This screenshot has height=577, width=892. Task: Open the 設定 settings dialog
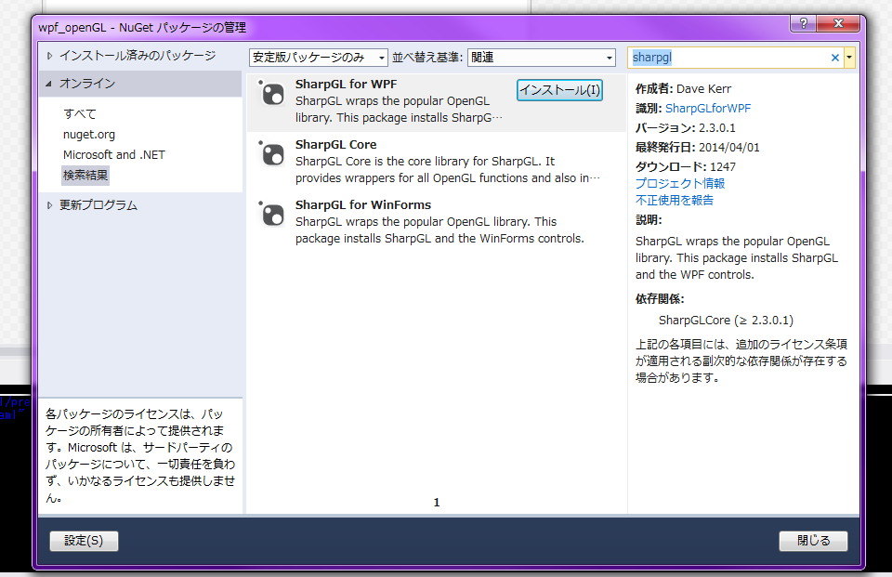84,541
